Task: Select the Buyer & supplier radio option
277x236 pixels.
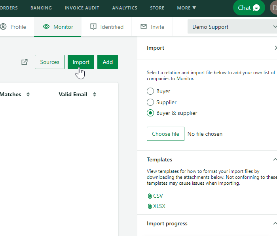Action: [150, 113]
